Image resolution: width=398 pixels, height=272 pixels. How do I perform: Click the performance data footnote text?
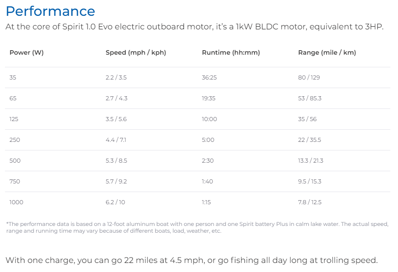tap(197, 227)
